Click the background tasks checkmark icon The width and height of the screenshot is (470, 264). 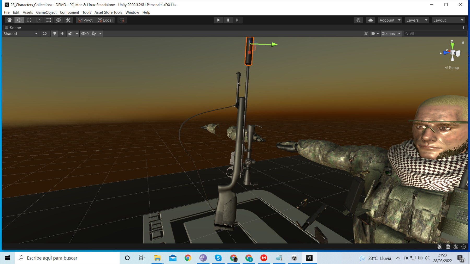point(464,247)
